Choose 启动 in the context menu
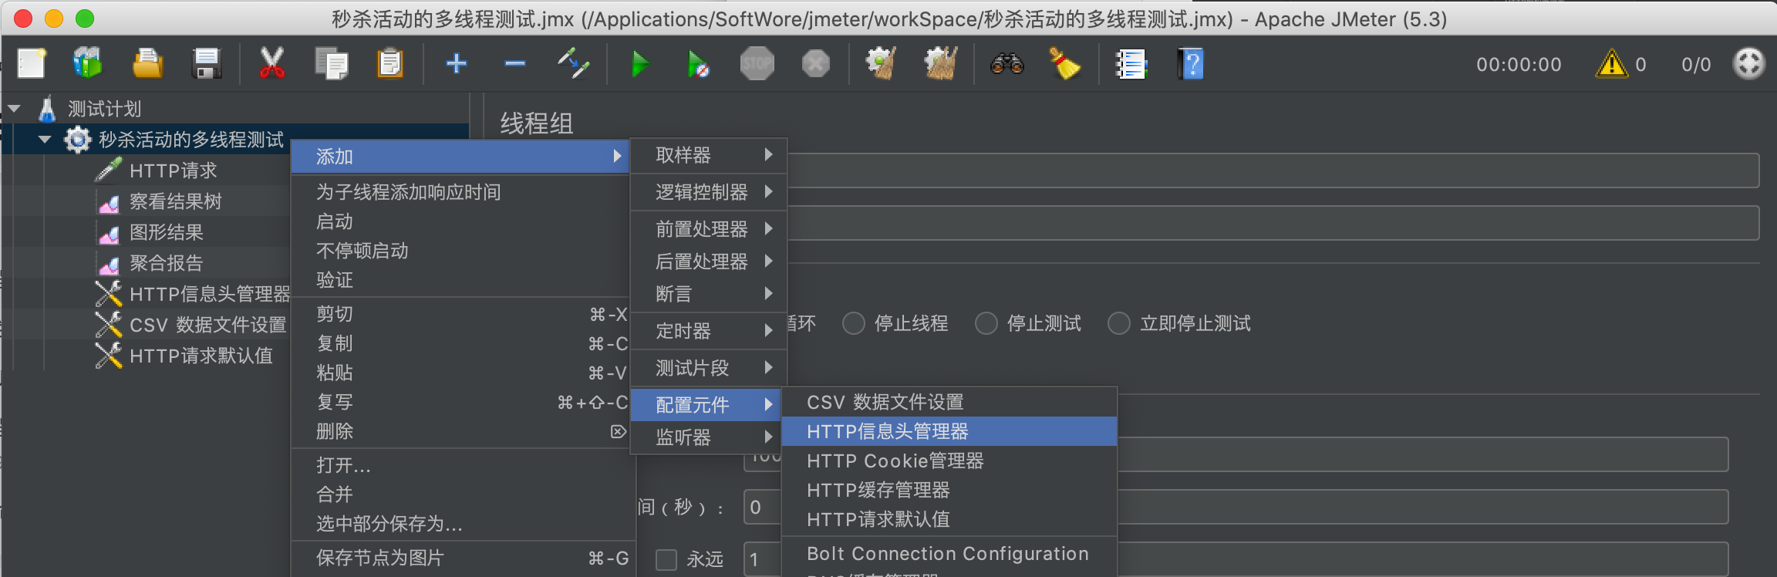Viewport: 1777px width, 577px height. [460, 221]
